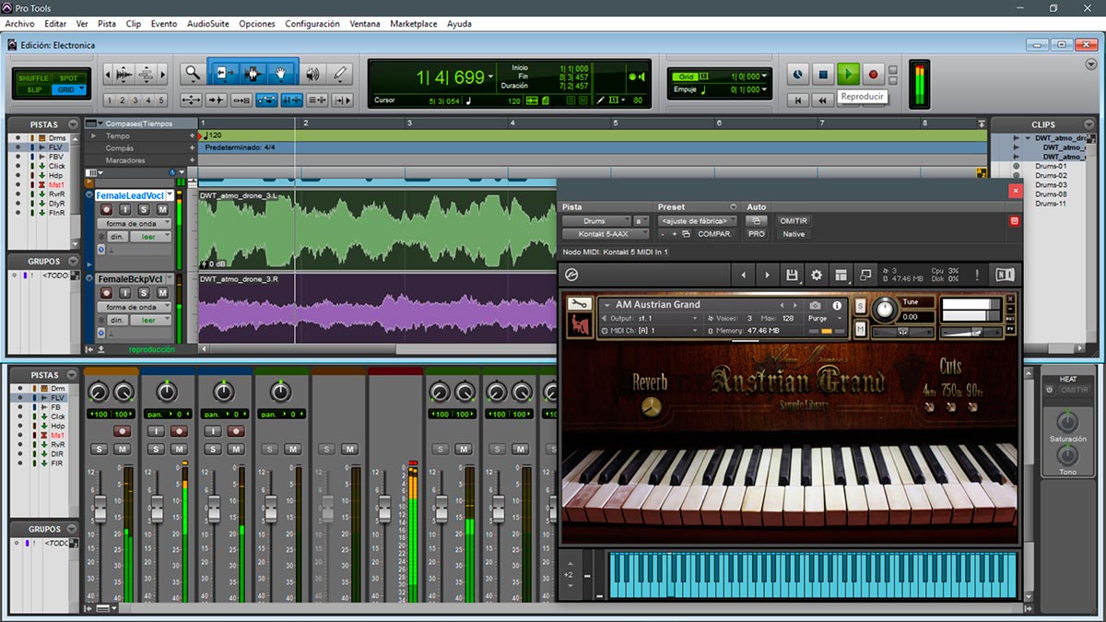Enable zoom preset 3
Image resolution: width=1106 pixels, height=622 pixels.
click(135, 100)
